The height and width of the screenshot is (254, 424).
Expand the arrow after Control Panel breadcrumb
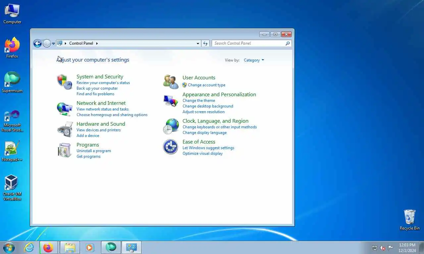[97, 43]
